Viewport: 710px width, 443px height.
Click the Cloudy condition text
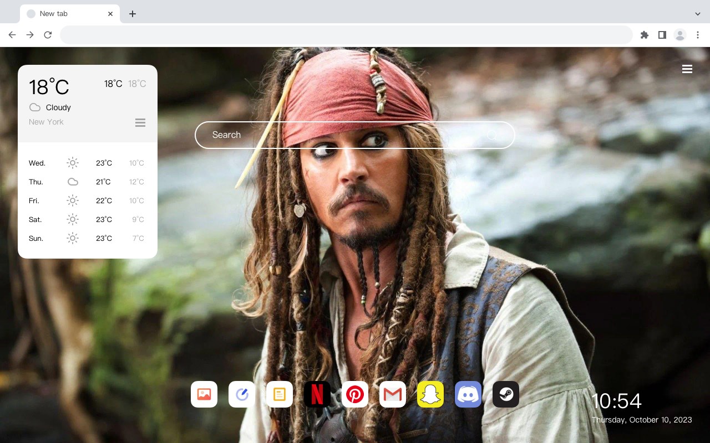click(x=58, y=107)
